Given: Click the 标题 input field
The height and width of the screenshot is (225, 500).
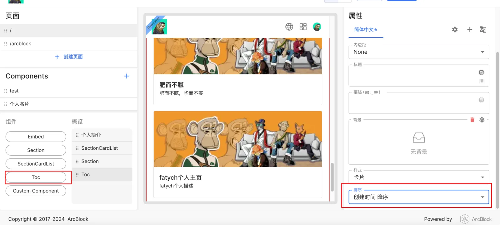Looking at the screenshot, I should coord(419,76).
